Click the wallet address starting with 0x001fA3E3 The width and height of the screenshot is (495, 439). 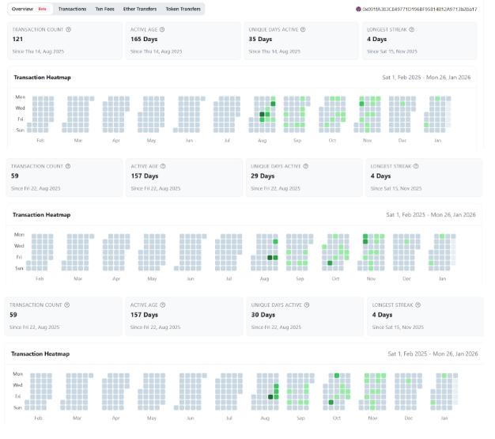tap(419, 9)
